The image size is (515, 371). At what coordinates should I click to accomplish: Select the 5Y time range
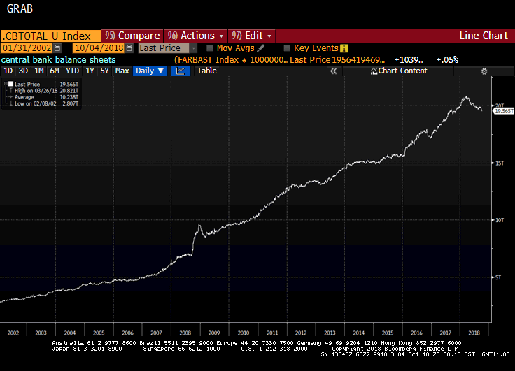tap(104, 71)
